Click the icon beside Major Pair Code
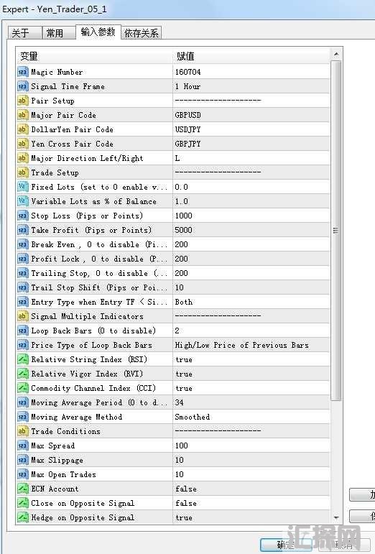The width and height of the screenshot is (375, 554). (22, 115)
